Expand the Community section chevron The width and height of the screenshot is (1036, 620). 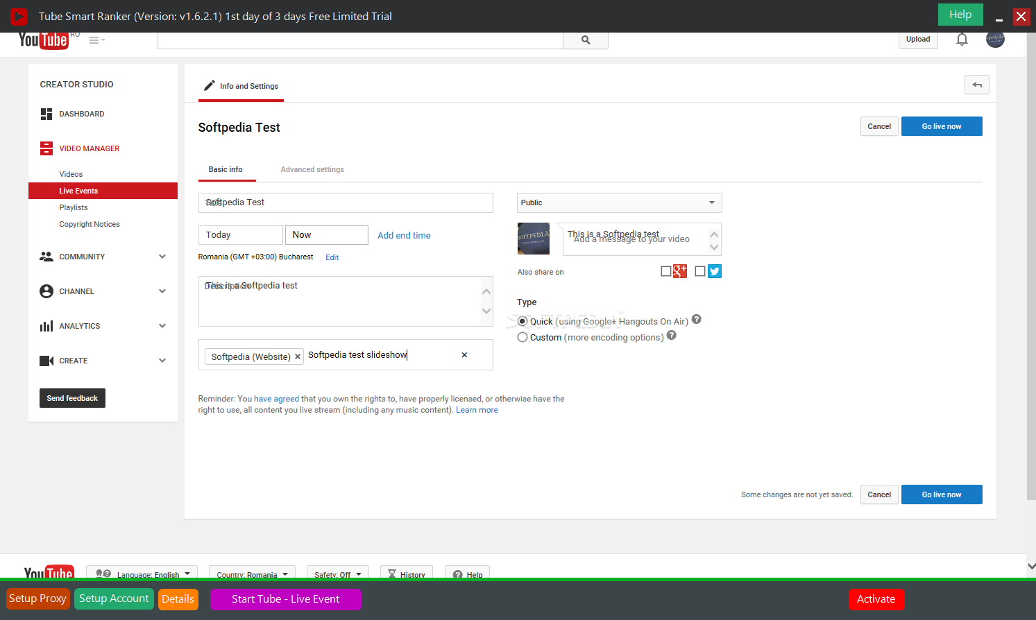coord(162,257)
